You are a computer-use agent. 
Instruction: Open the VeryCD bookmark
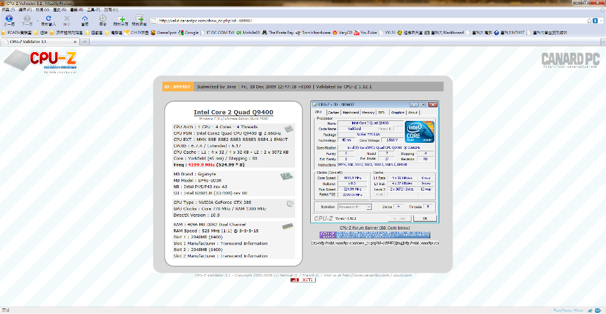pyautogui.click(x=342, y=33)
